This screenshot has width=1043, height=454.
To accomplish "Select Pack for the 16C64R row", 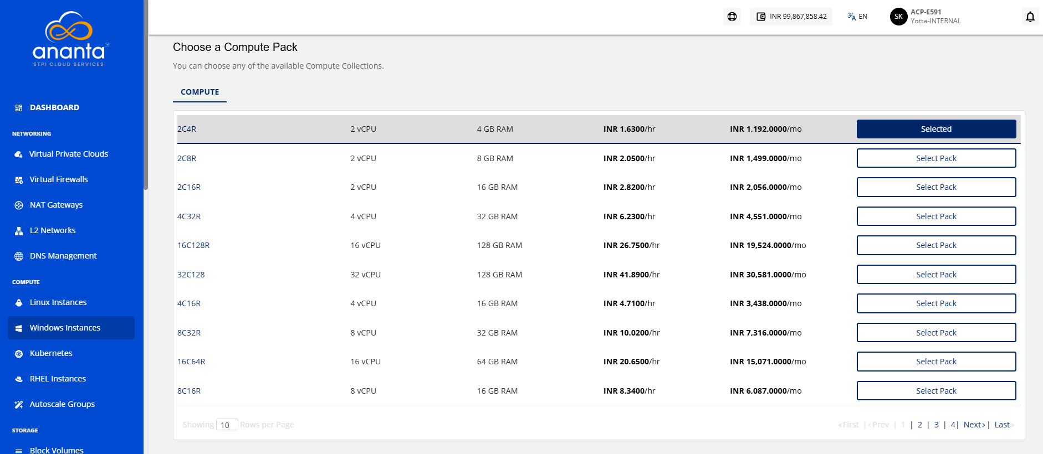I will (936, 362).
